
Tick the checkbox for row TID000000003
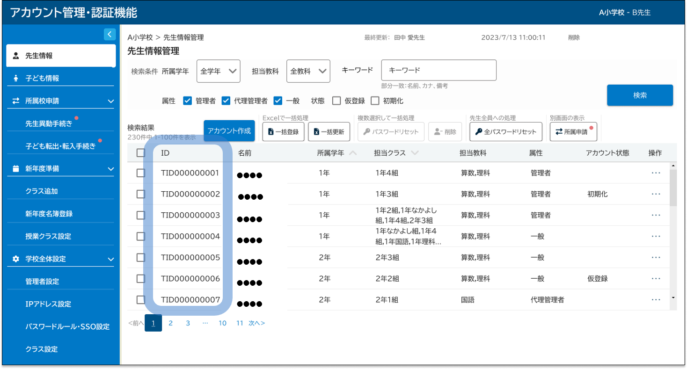click(x=141, y=215)
